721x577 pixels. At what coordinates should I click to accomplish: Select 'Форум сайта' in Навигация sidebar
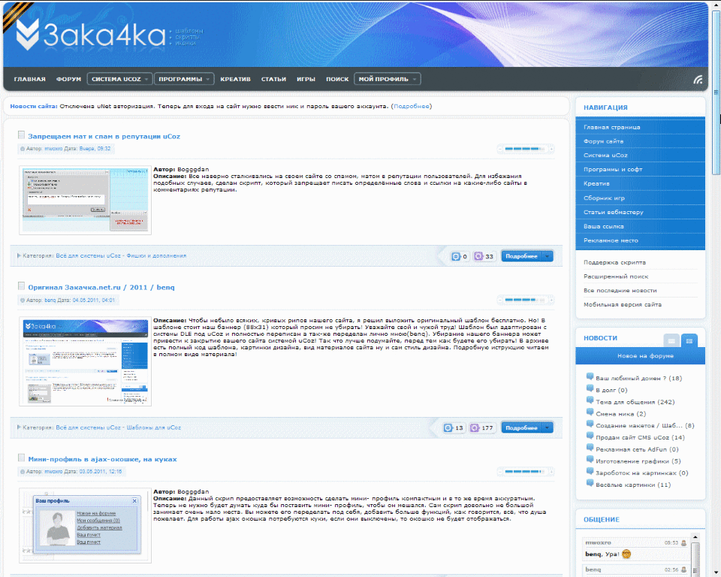click(x=604, y=141)
